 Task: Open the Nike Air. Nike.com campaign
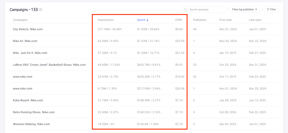[25, 41]
